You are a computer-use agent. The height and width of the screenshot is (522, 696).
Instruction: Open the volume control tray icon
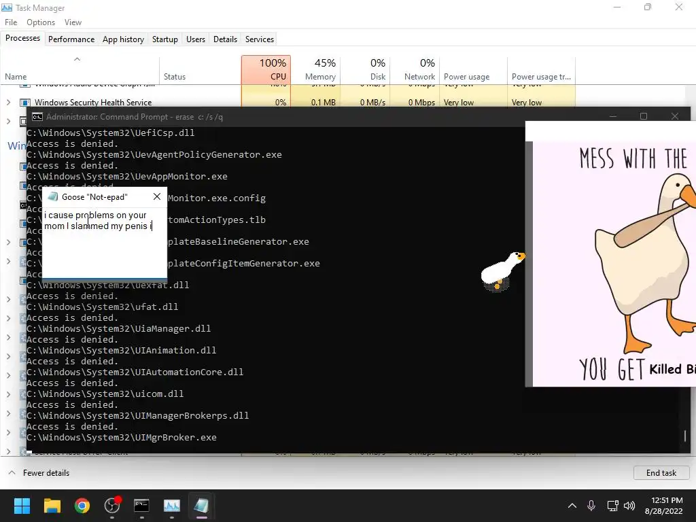629,506
